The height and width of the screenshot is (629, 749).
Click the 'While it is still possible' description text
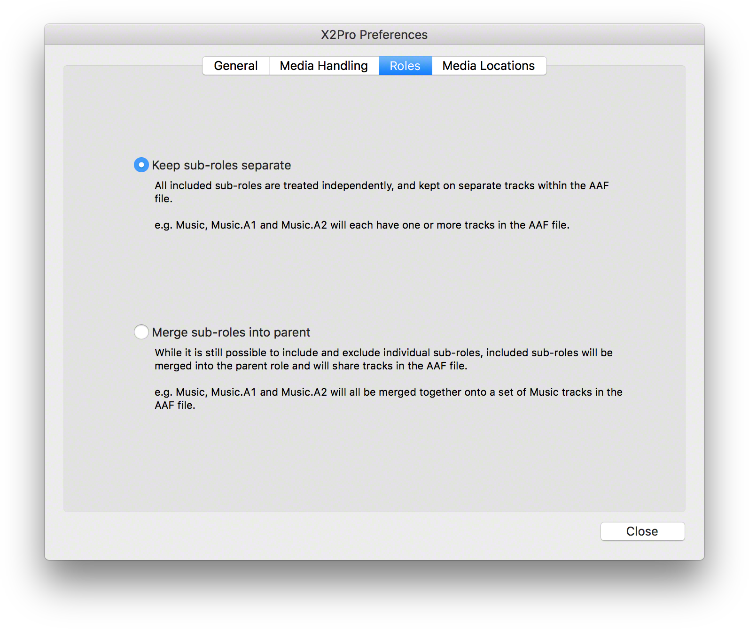(x=383, y=359)
